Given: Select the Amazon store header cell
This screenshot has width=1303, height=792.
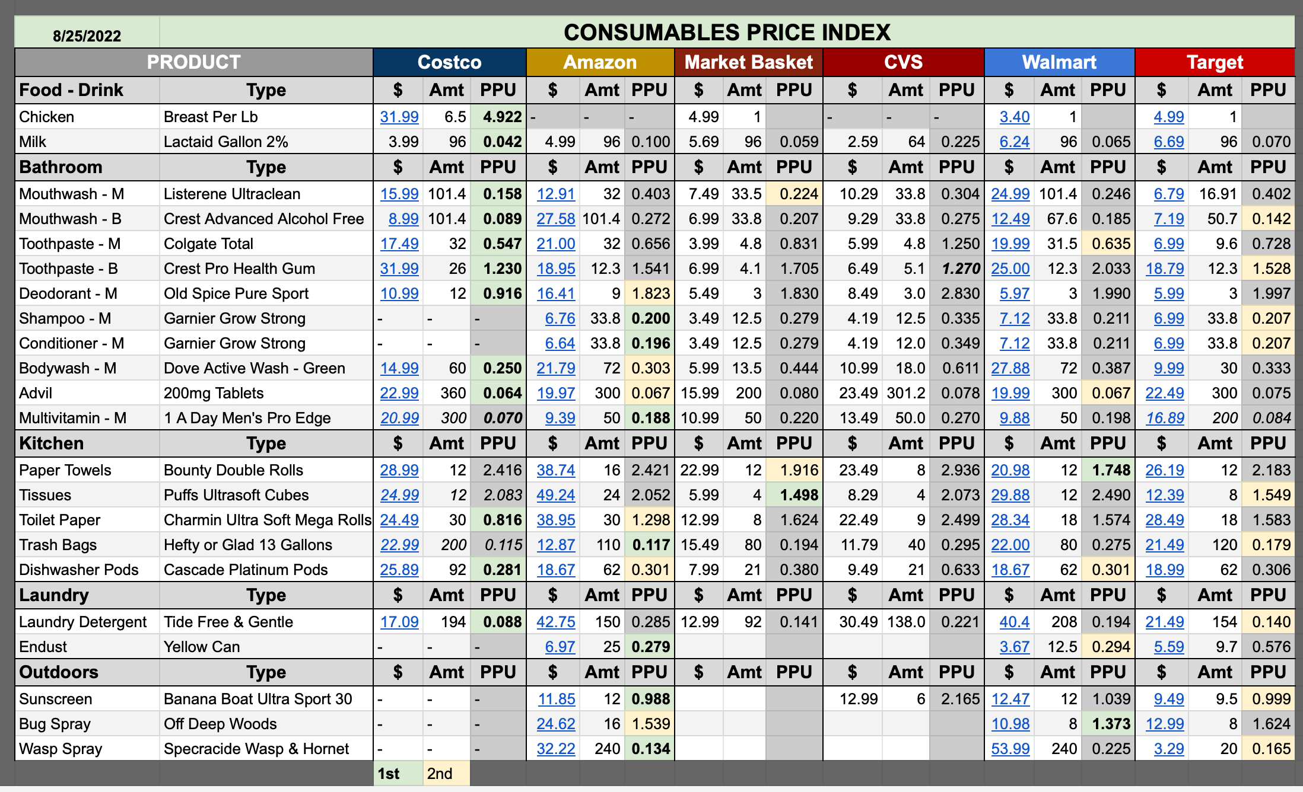Looking at the screenshot, I should (599, 62).
